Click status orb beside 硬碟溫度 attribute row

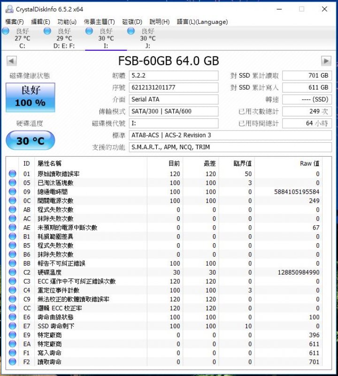13,272
